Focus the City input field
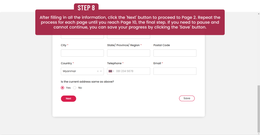 82,53
